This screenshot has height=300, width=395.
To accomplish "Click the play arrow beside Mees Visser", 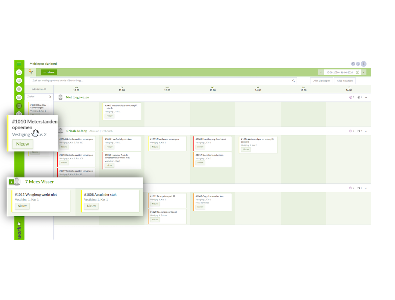I will coord(12,182).
